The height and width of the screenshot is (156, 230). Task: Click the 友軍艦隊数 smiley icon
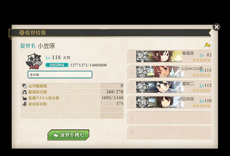pos(24,86)
